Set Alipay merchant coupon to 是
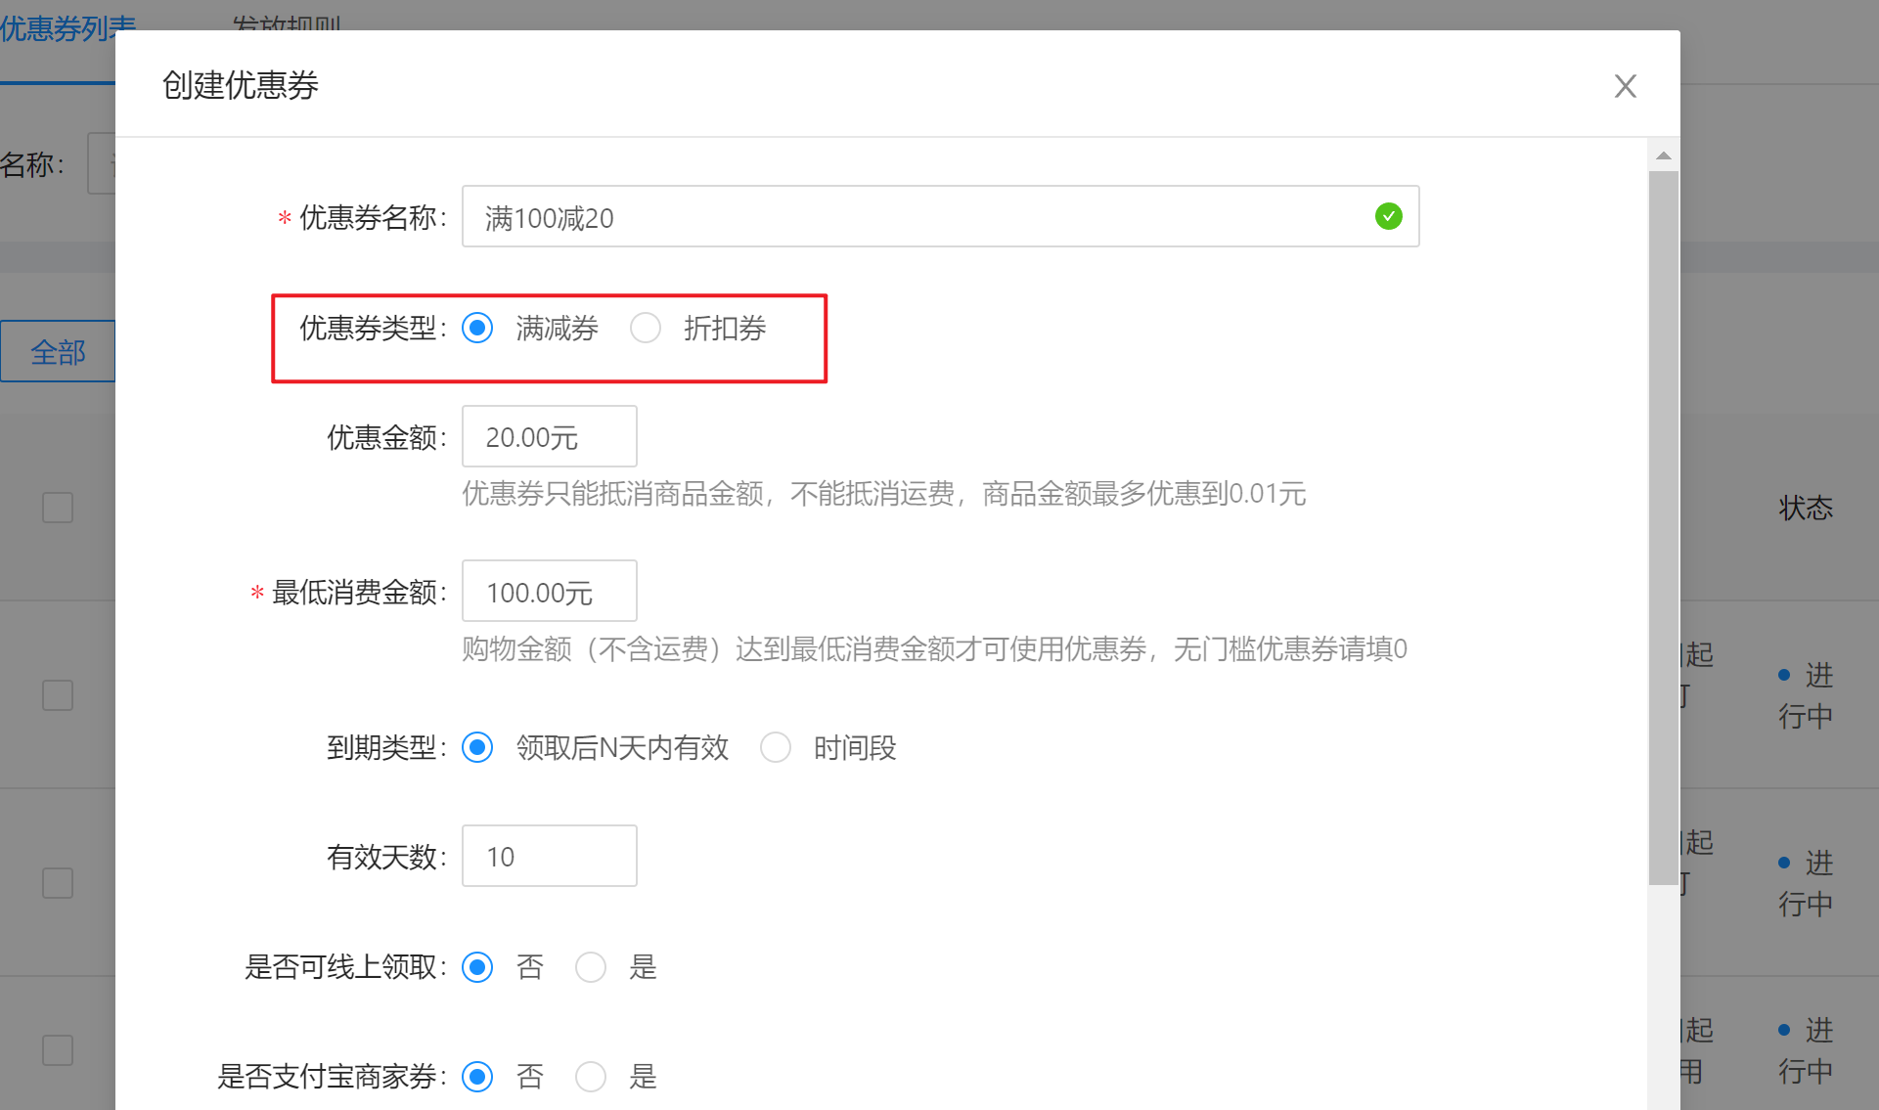 (x=591, y=1077)
